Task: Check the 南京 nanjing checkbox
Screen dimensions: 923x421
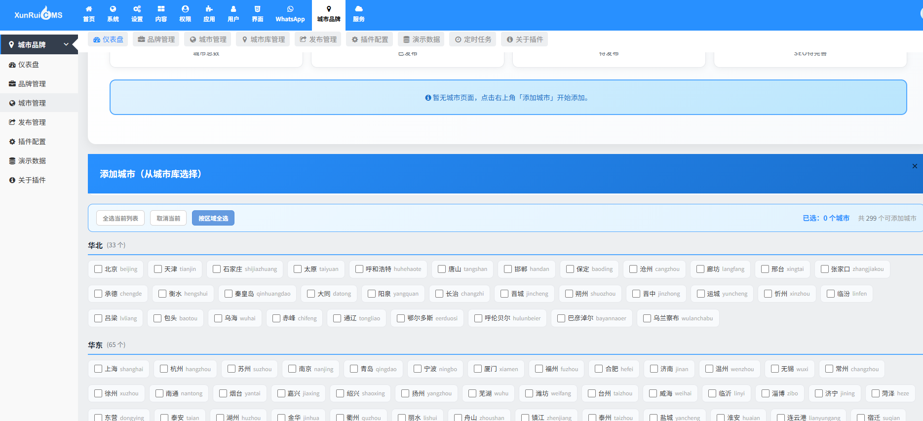Action: [x=292, y=369]
